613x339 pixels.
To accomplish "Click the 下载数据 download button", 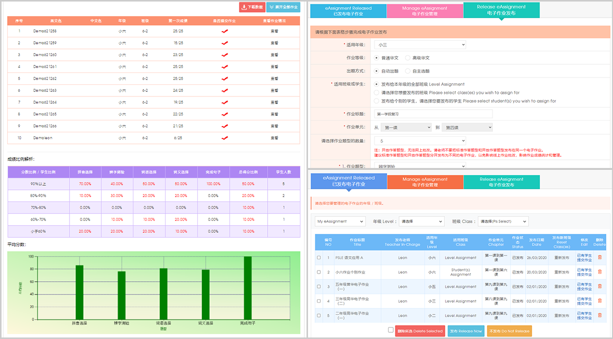I will [x=252, y=7].
